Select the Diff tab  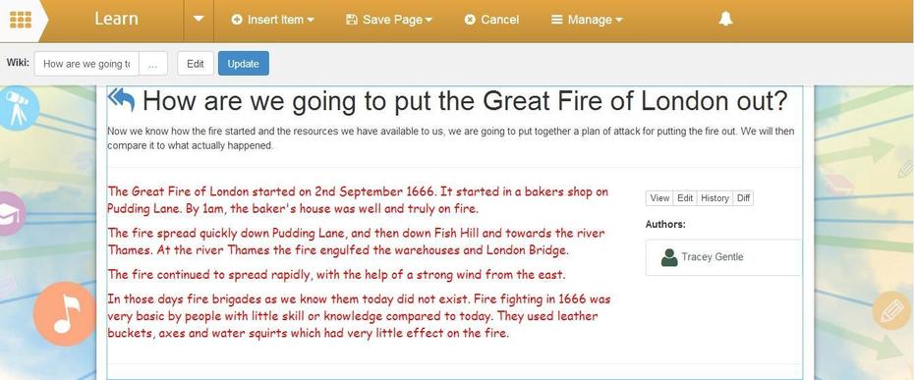click(743, 198)
